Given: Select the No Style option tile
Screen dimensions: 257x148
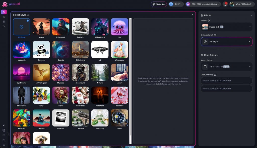Looking at the screenshot, I should coord(22,27).
